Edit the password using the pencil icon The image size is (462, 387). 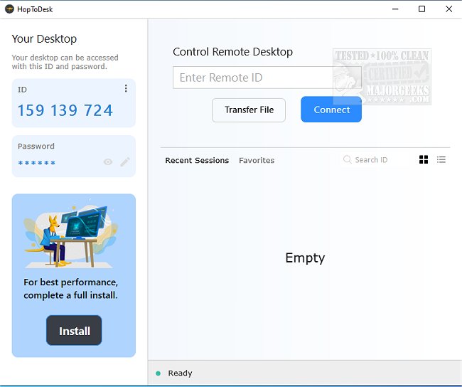click(x=125, y=162)
